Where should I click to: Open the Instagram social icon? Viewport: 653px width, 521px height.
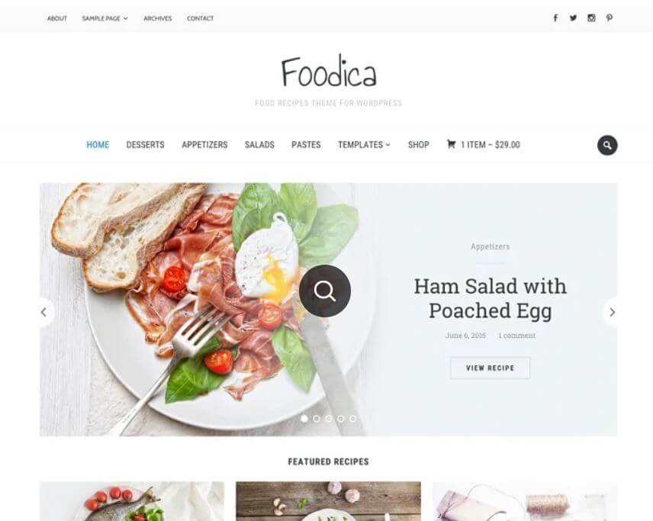pos(591,18)
